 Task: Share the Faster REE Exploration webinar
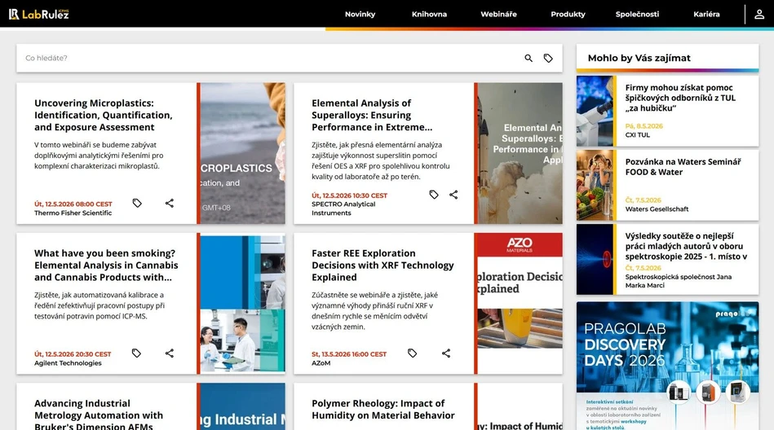pyautogui.click(x=446, y=353)
